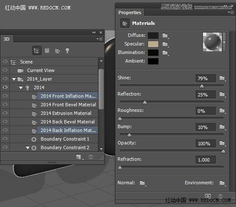Screen dimensions: 236x207
Task: Click the Materials icon in Properties header
Action: point(124,23)
